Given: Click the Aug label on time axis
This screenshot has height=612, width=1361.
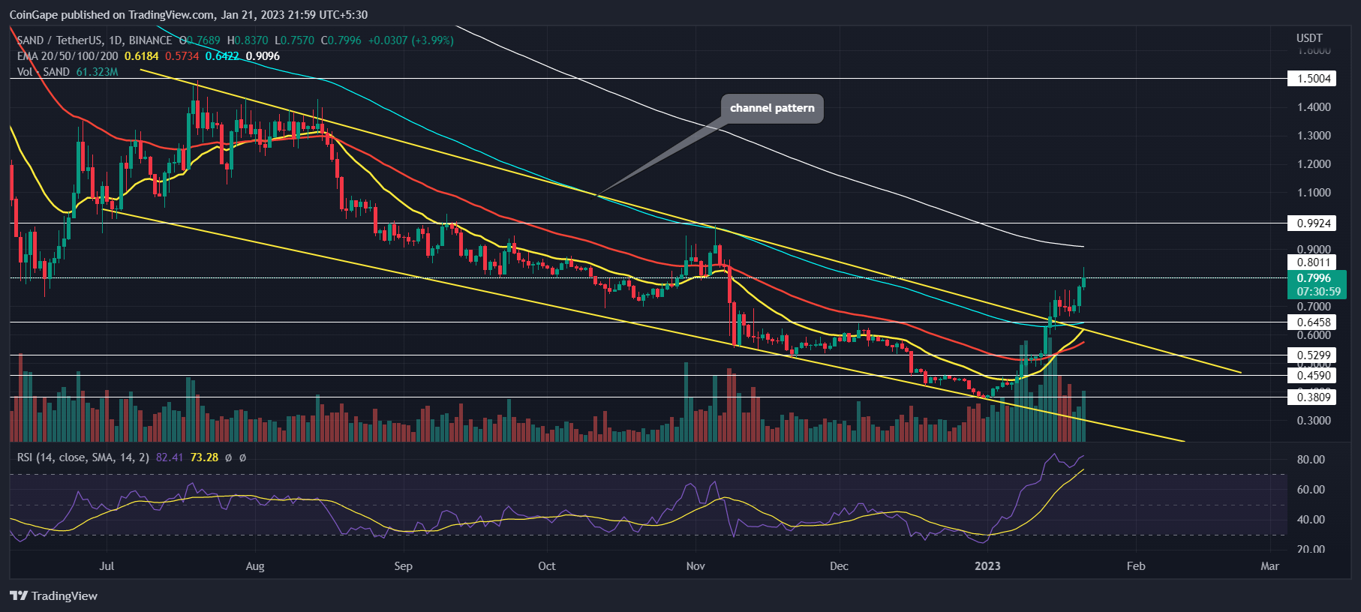Looking at the screenshot, I should [x=255, y=565].
